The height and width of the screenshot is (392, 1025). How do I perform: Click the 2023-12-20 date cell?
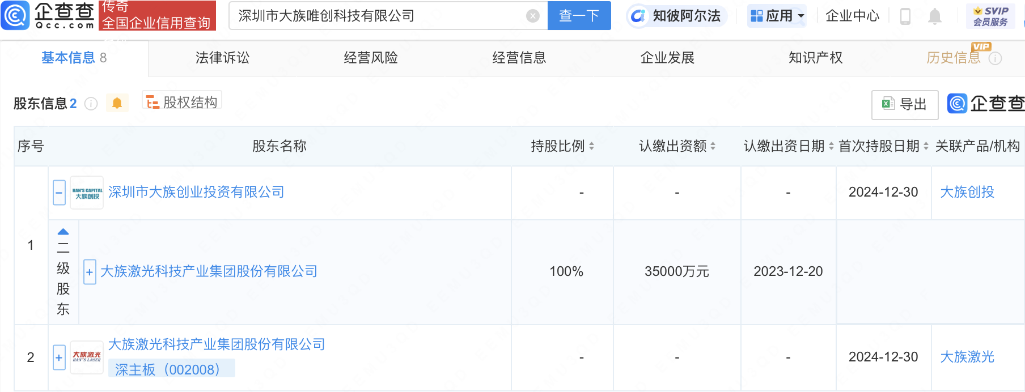(788, 271)
